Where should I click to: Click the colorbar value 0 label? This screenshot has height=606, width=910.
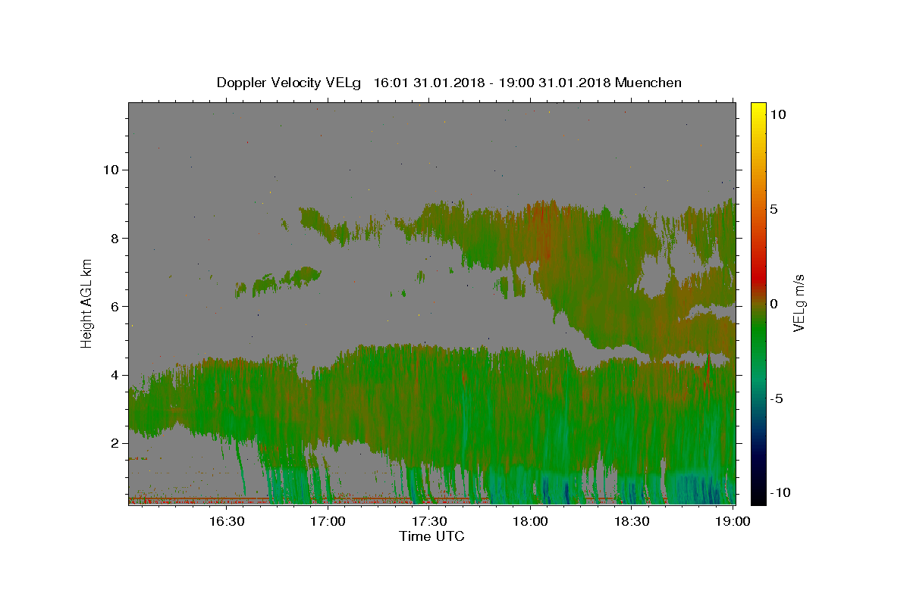pyautogui.click(x=774, y=304)
